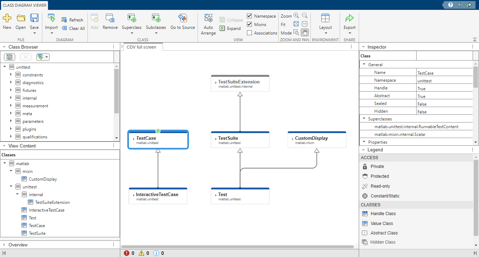Viewport: 479px width, 257px height.
Task: Collapse the toolstrip with the corner arrow
Action: (475, 40)
